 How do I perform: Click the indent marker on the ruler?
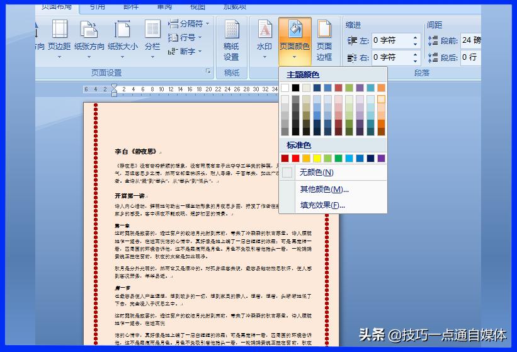pyautogui.click(x=114, y=90)
